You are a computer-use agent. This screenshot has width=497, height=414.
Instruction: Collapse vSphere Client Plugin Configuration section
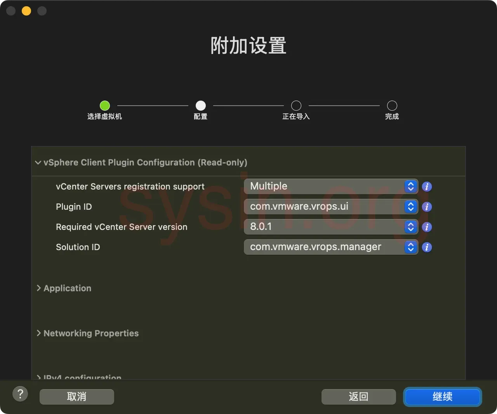click(x=38, y=163)
